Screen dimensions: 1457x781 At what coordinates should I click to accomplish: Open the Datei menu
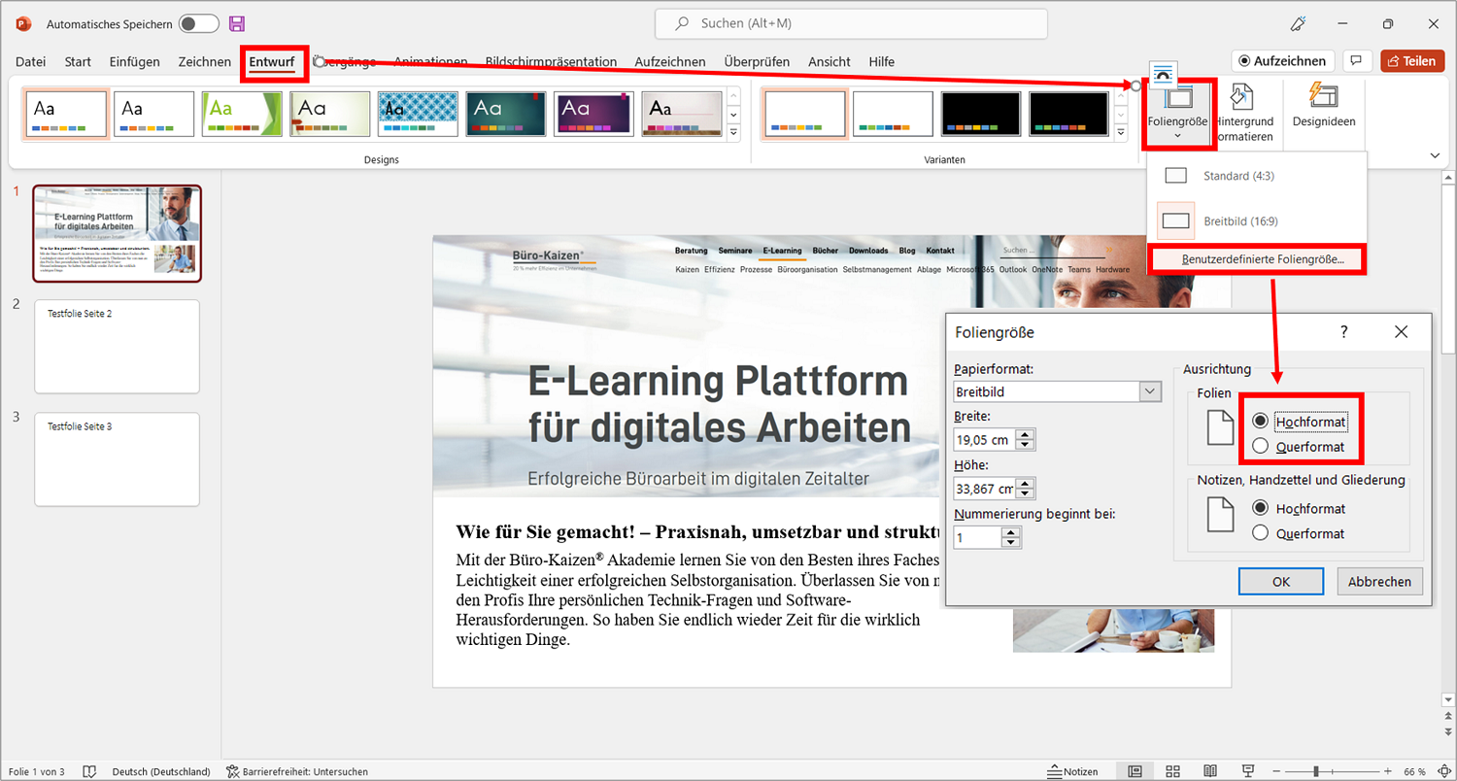[30, 61]
